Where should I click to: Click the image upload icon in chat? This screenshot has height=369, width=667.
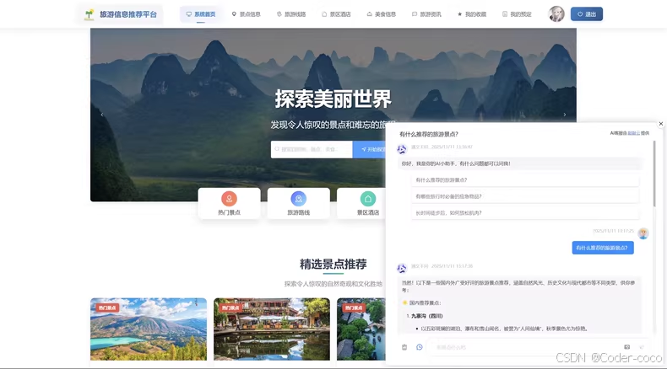pos(627,347)
